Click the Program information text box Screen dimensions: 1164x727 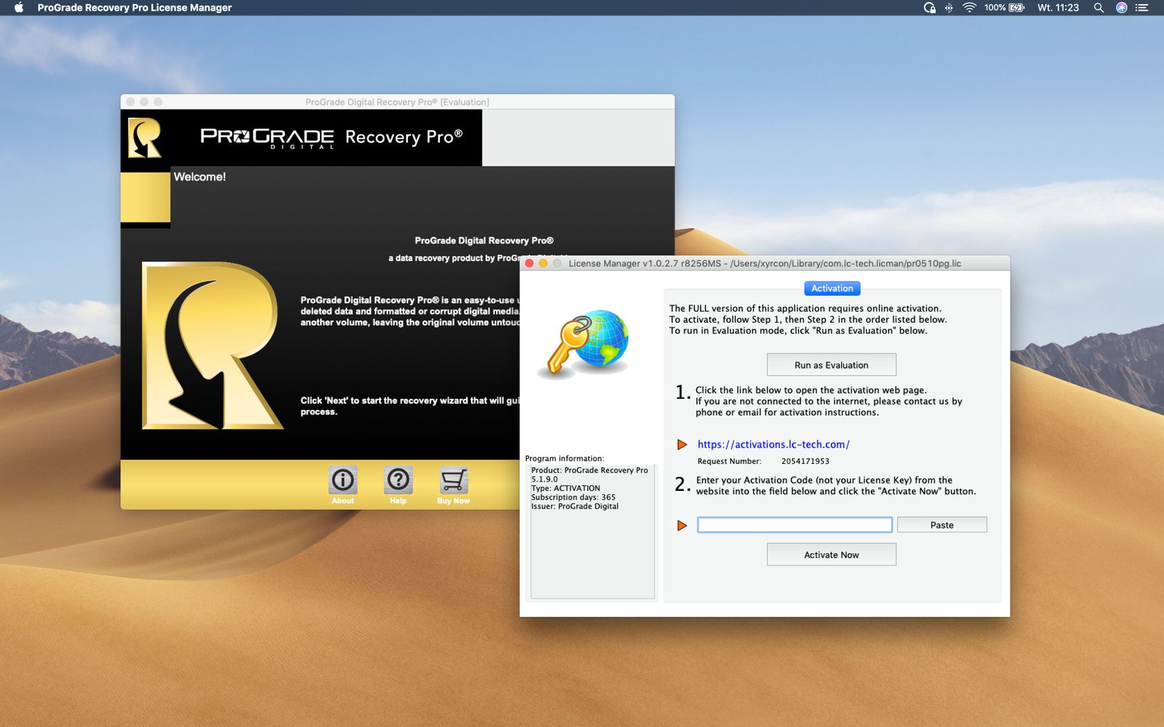coord(592,532)
